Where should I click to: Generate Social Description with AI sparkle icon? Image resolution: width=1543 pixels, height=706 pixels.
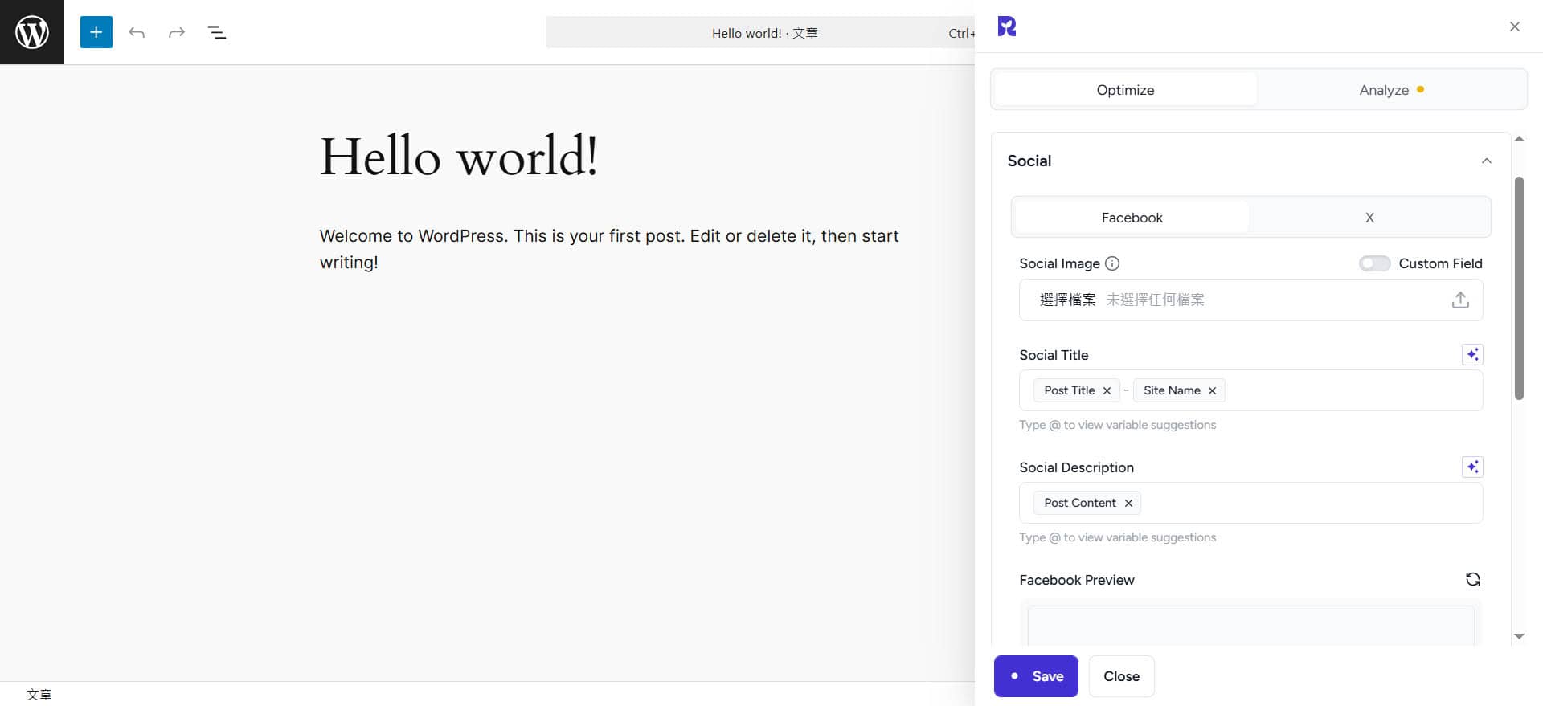point(1472,467)
